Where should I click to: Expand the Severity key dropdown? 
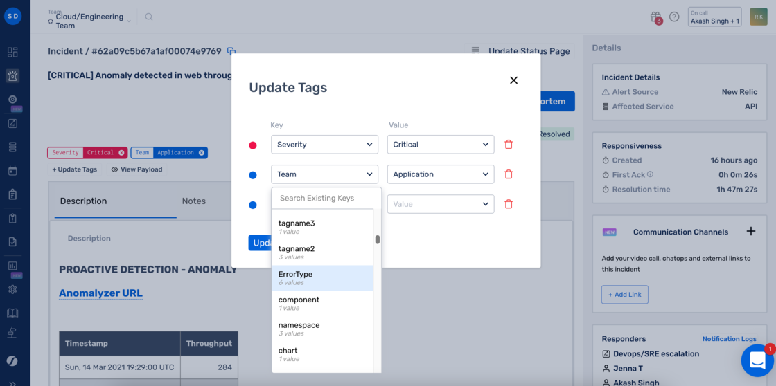coord(325,145)
